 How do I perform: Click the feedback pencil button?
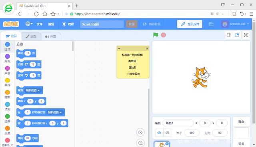pyautogui.click(x=190, y=24)
